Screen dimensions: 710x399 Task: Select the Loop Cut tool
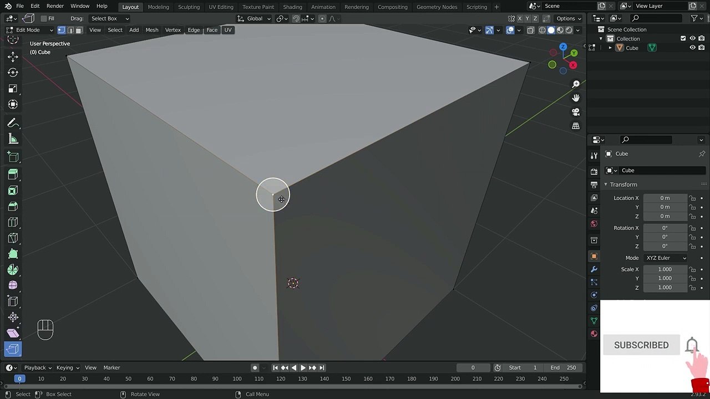(x=13, y=222)
